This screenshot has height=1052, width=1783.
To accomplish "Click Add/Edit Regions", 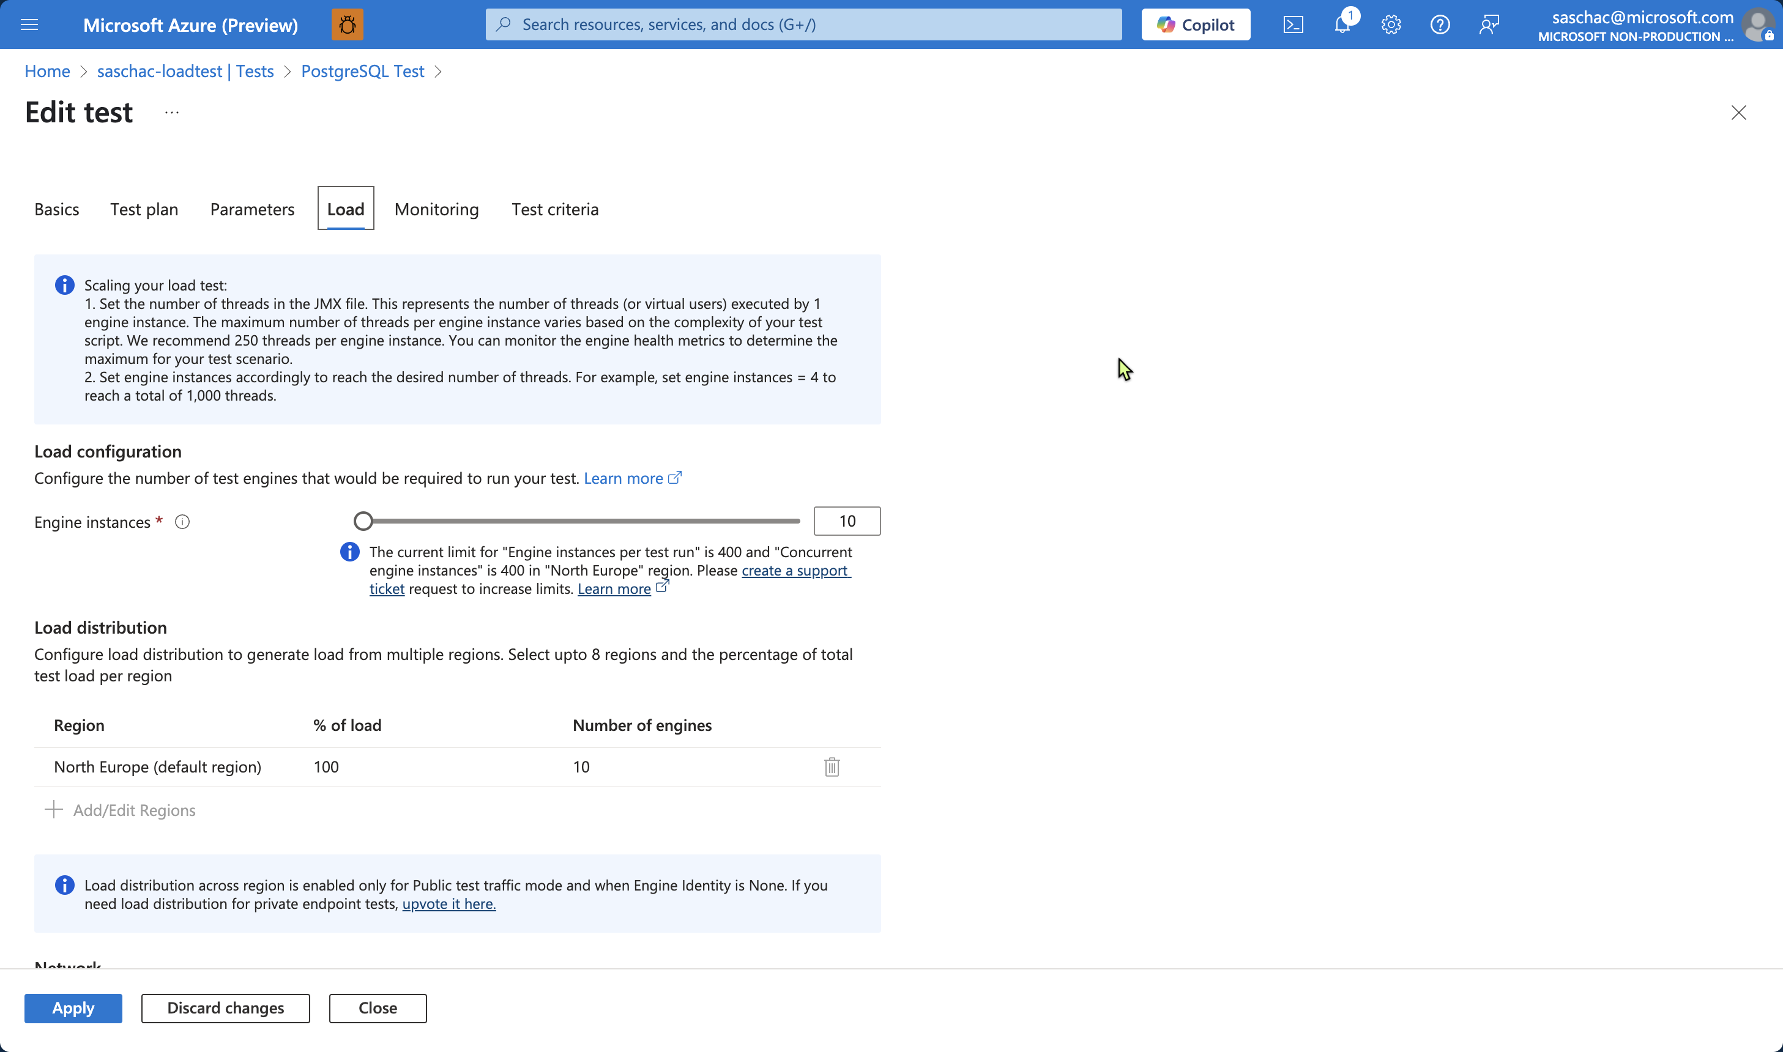I will coord(120,810).
